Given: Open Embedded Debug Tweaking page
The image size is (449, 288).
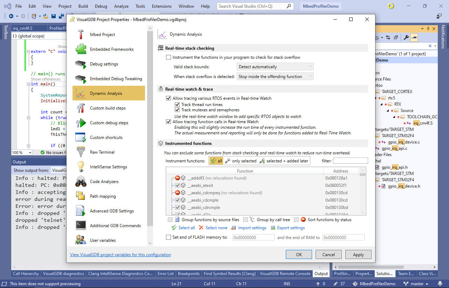Looking at the screenshot, I should click(109, 79).
